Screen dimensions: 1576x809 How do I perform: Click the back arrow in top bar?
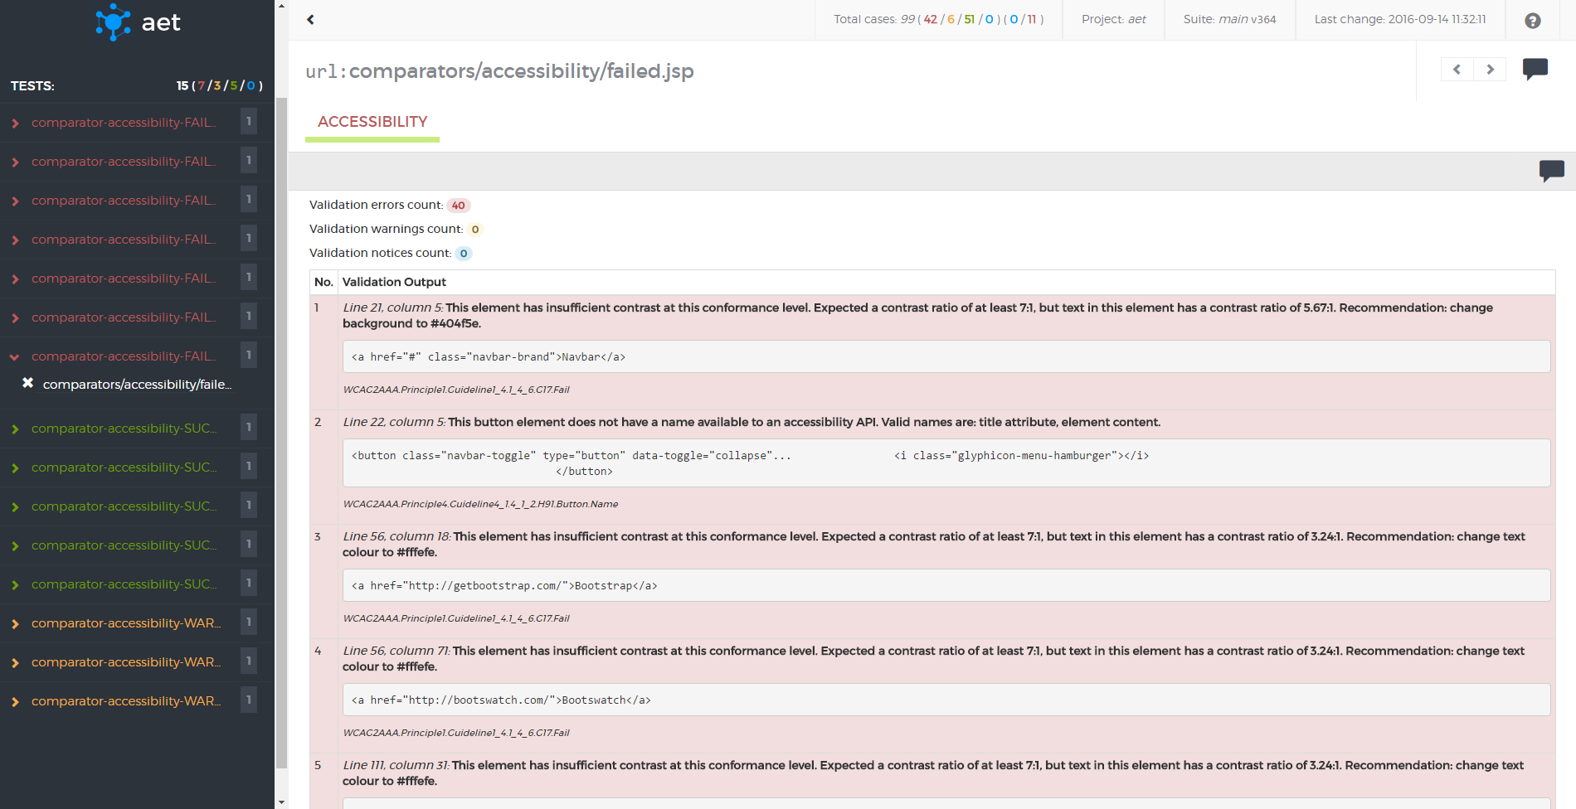tap(310, 20)
